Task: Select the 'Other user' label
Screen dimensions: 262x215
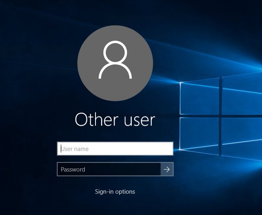Action: coord(115,120)
